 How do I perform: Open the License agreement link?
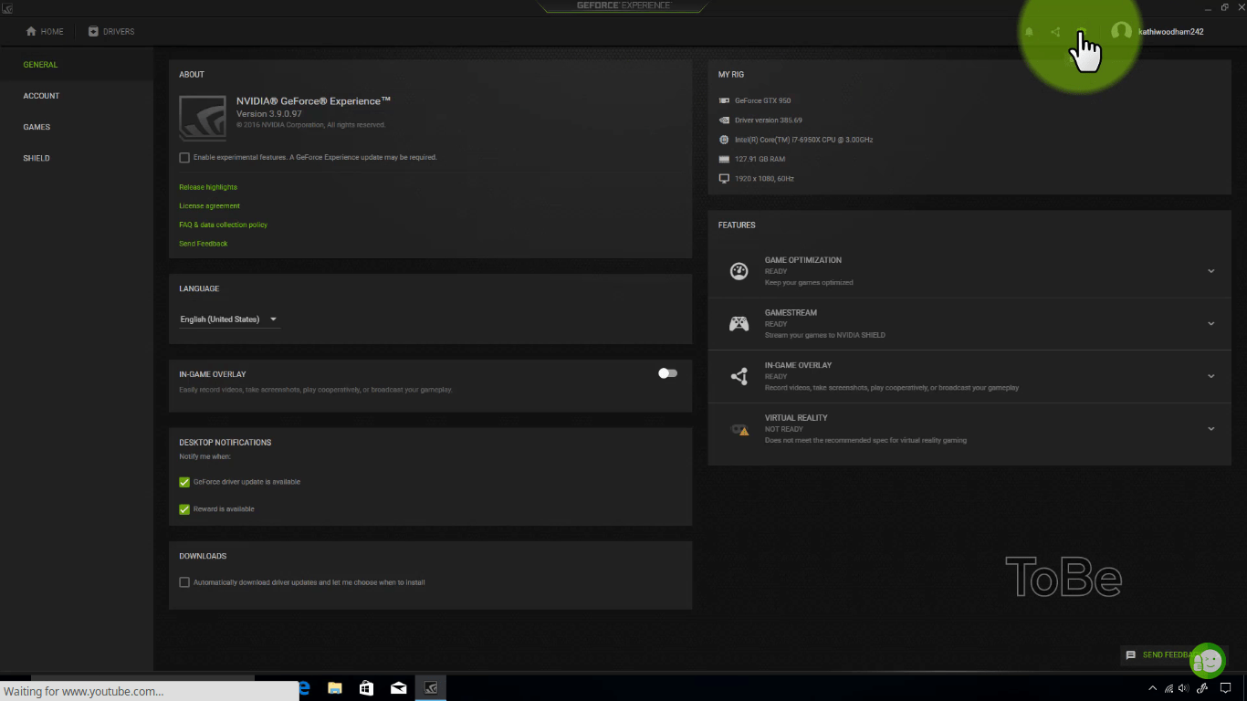point(209,206)
